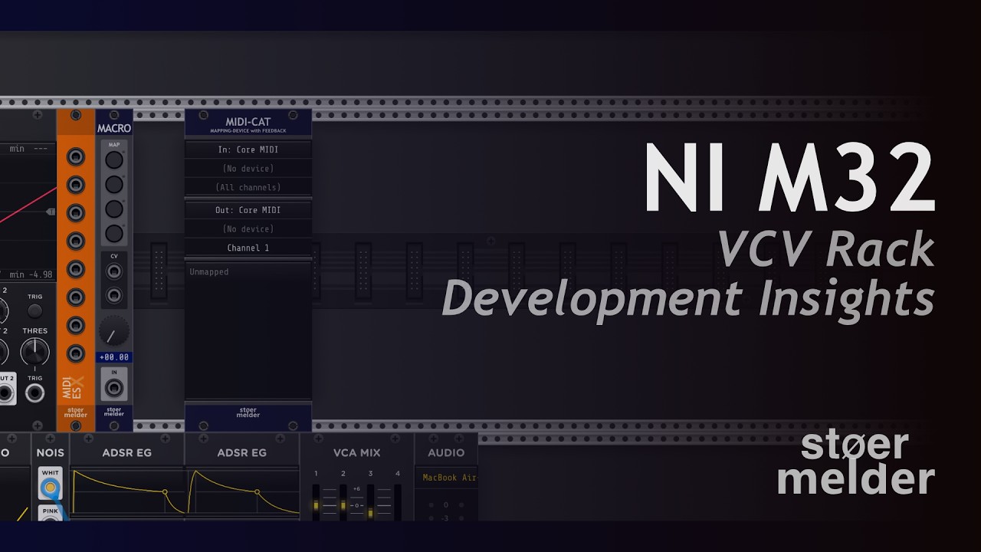This screenshot has width=981, height=552.
Task: Click the first MAP button on MACRO module
Action: pyautogui.click(x=114, y=159)
